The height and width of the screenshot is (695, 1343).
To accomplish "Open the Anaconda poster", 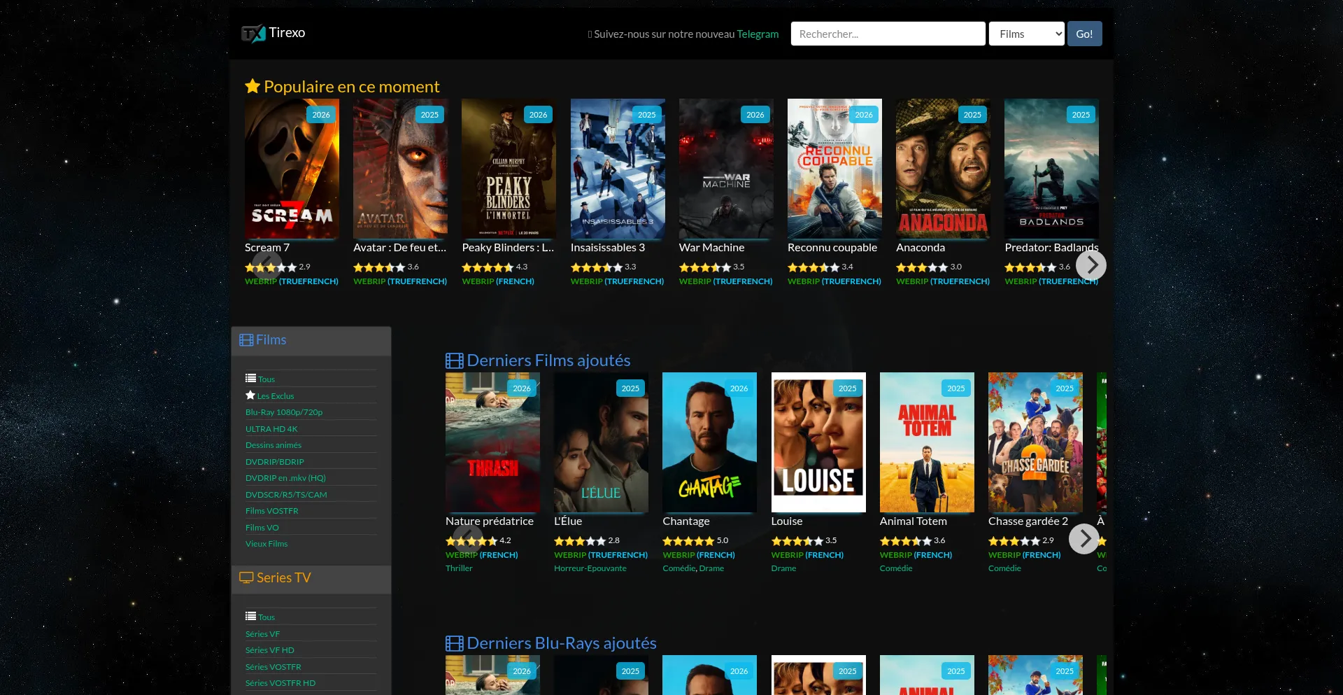I will coord(943,169).
